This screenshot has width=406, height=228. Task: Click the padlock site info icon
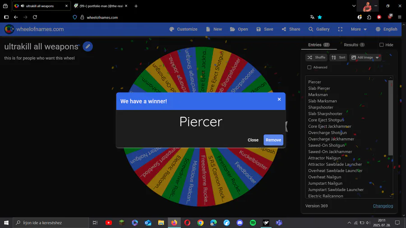point(82,17)
